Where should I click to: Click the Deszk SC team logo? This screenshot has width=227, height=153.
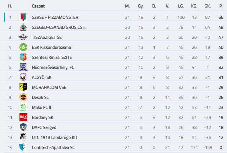pyautogui.click(x=23, y=97)
